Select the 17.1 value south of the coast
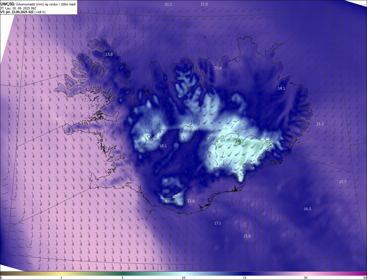 tap(218, 223)
